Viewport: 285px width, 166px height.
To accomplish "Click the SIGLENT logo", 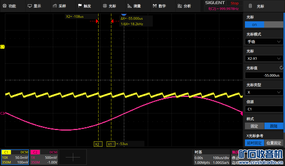I will click(215, 3).
